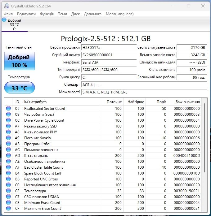This screenshot has height=216, width=211.
Task: Click status orb for Несподіваних втрат живлення row
Action: pos(8,185)
